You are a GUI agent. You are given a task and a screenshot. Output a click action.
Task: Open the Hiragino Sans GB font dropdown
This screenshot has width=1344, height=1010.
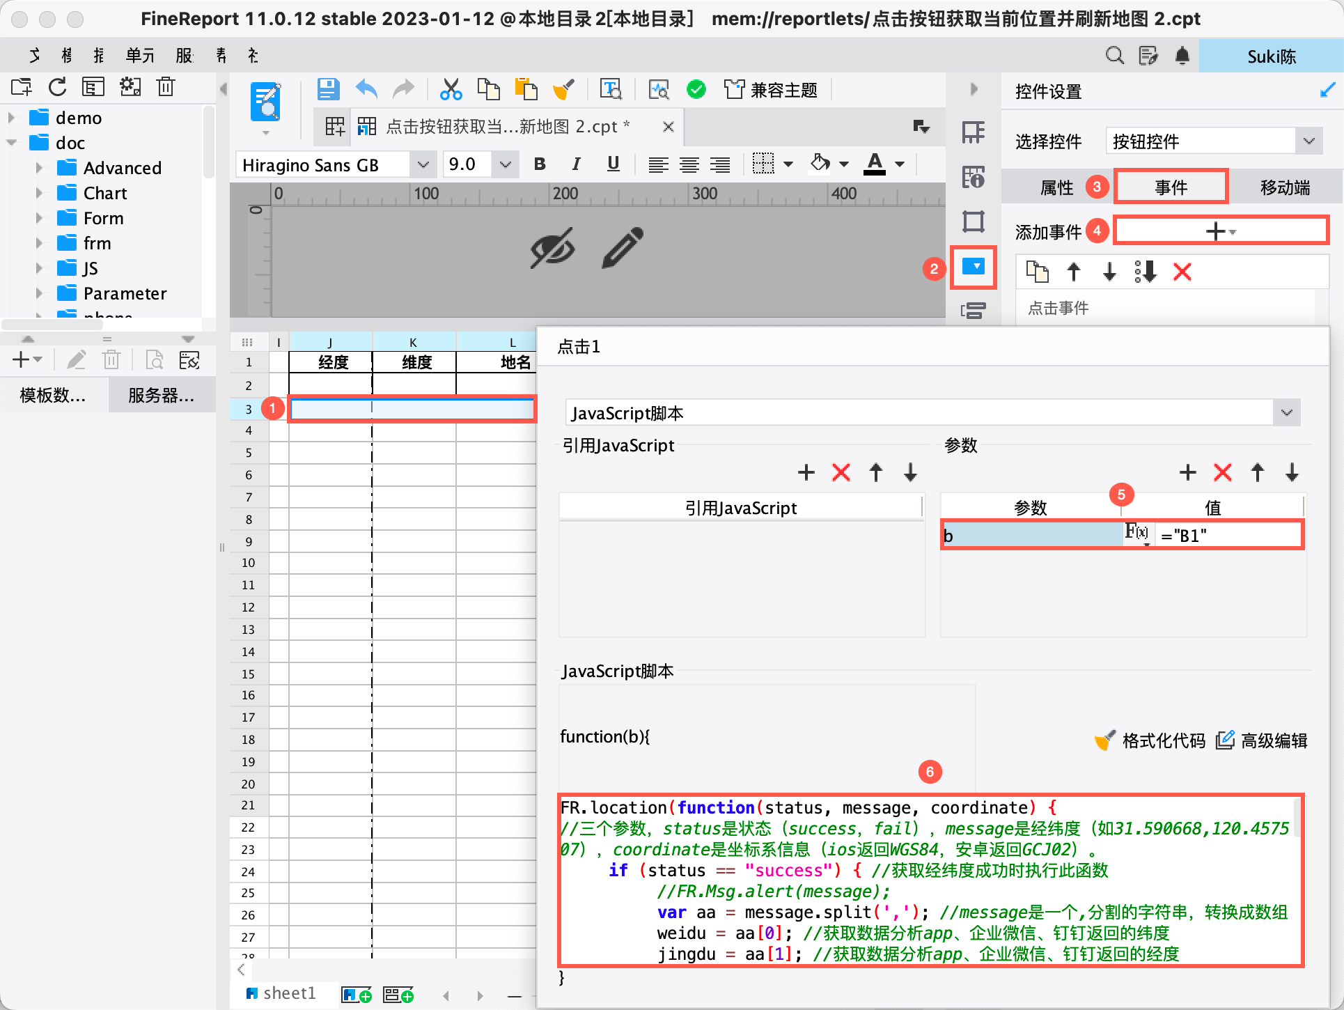coord(423,165)
